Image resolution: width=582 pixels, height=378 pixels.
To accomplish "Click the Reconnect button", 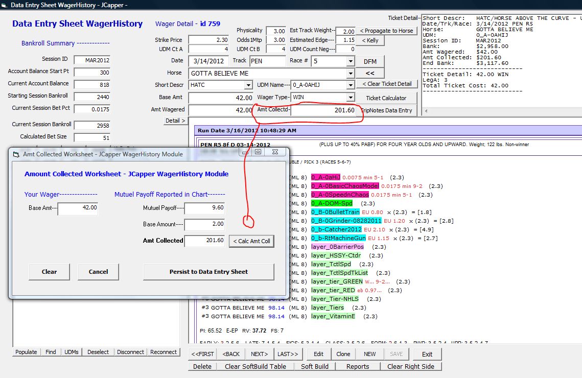I will pyautogui.click(x=164, y=352).
